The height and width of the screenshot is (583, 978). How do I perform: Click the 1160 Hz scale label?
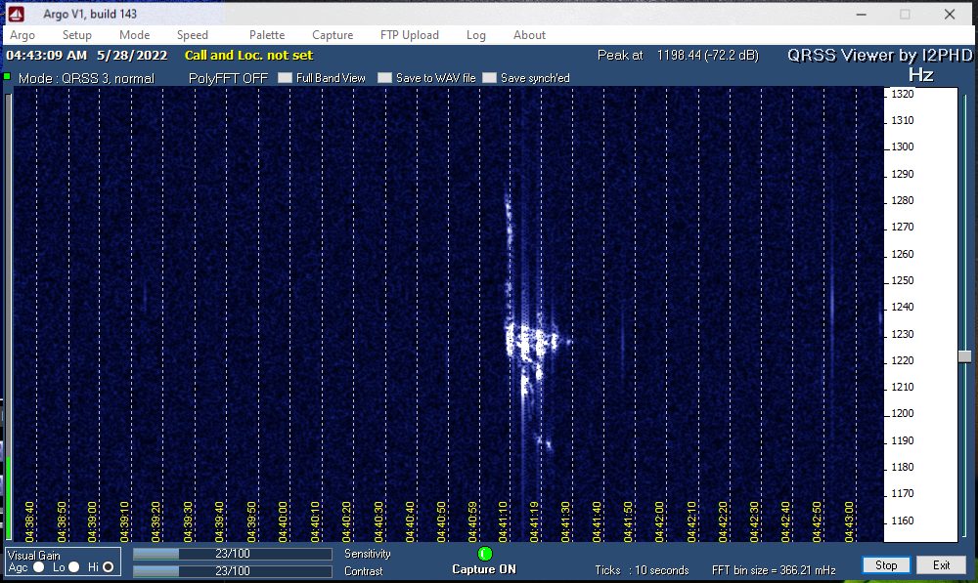902,521
